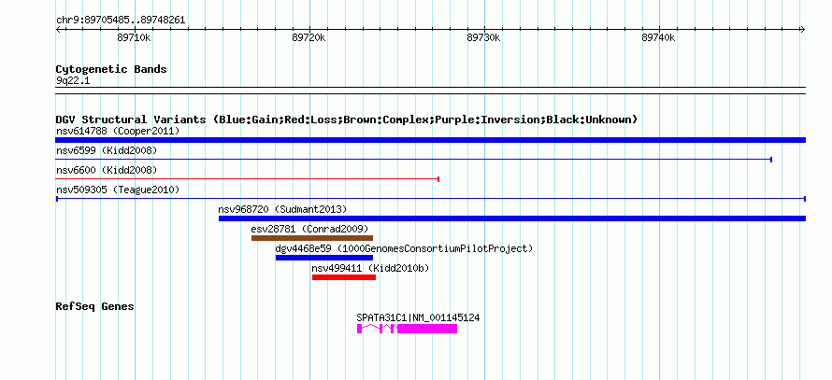Click the first small magenta SPATA31C1 exon

[359, 329]
